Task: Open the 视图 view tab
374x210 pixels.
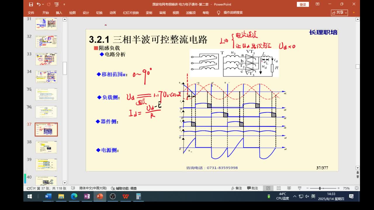Action: (176, 13)
